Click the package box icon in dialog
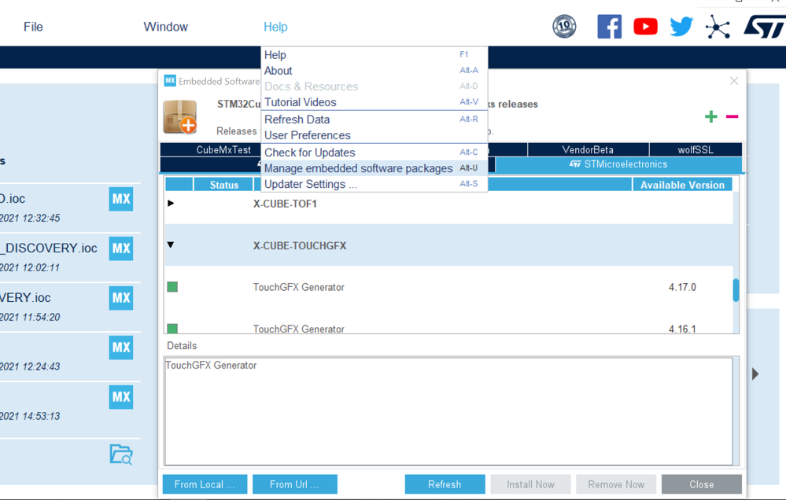The width and height of the screenshot is (786, 500). point(180,116)
